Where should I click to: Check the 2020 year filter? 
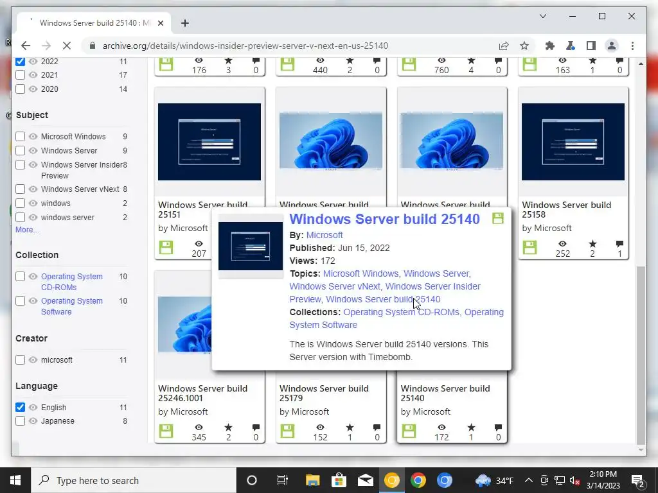20,89
